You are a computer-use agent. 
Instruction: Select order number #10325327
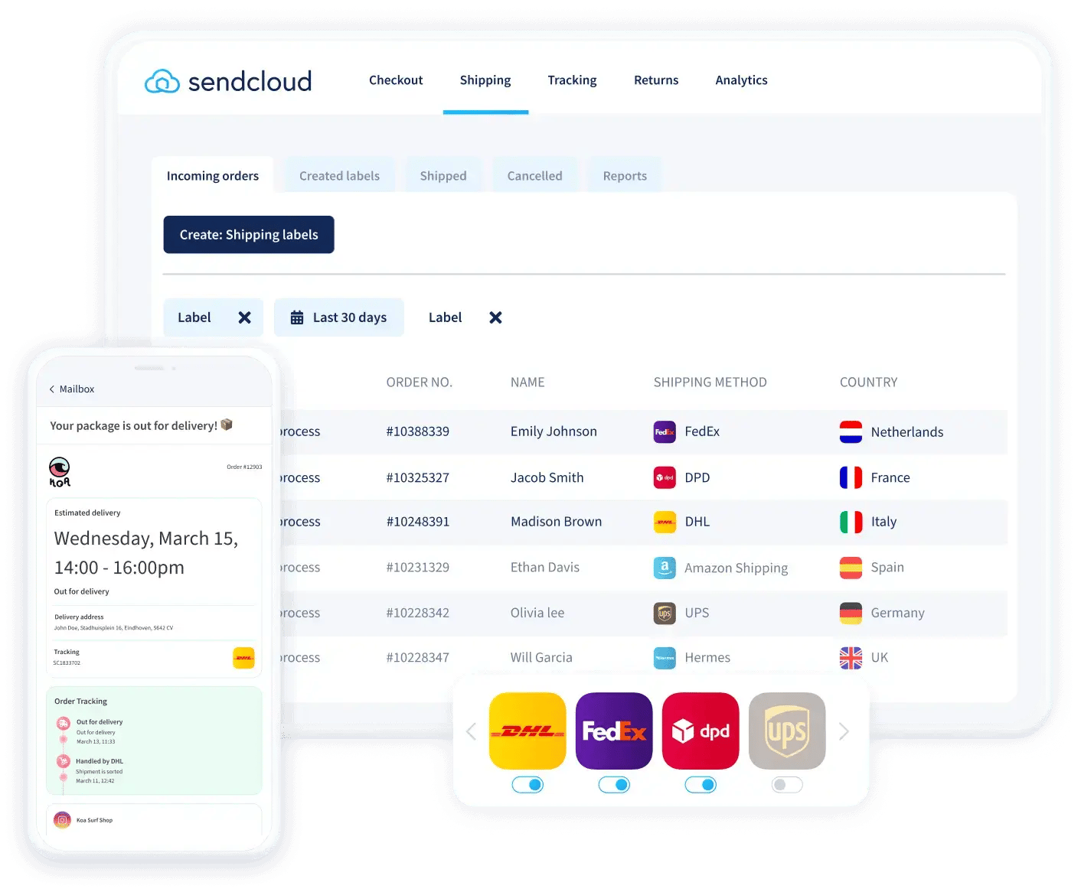pyautogui.click(x=417, y=478)
